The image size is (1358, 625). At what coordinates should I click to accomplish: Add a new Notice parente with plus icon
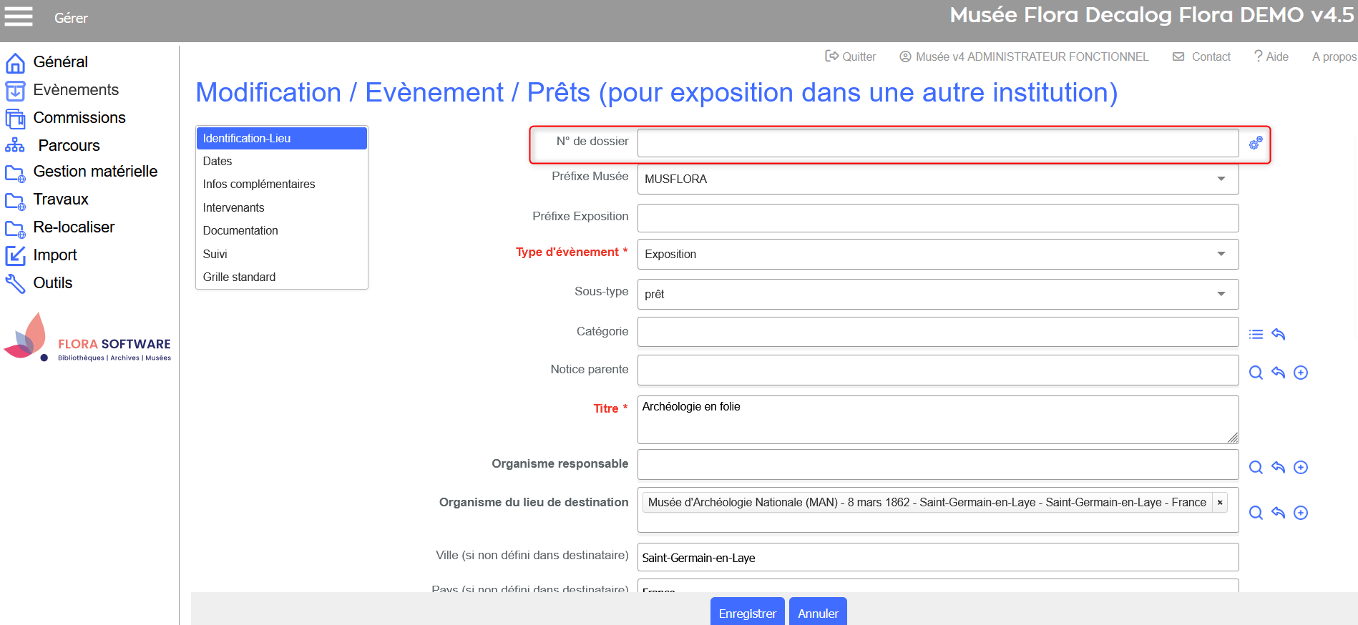pyautogui.click(x=1301, y=373)
